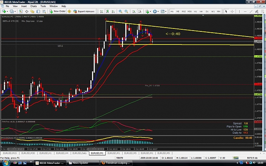Toggle the Expert Advisors button
266x166 pixels.
point(84,11)
